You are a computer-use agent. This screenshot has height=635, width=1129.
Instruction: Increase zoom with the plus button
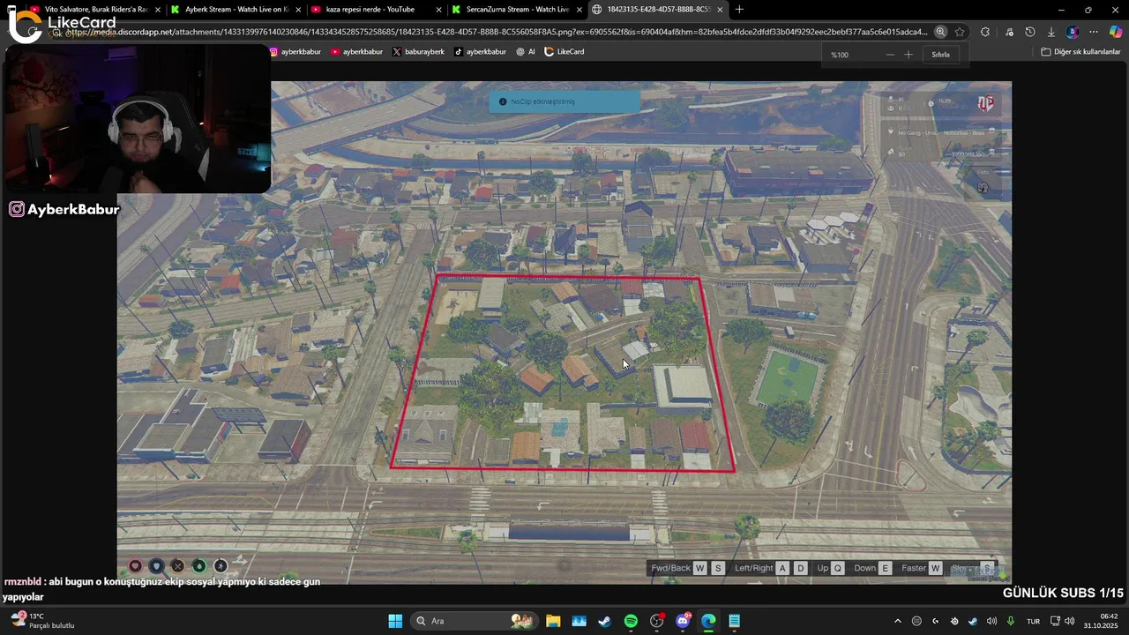[908, 55]
